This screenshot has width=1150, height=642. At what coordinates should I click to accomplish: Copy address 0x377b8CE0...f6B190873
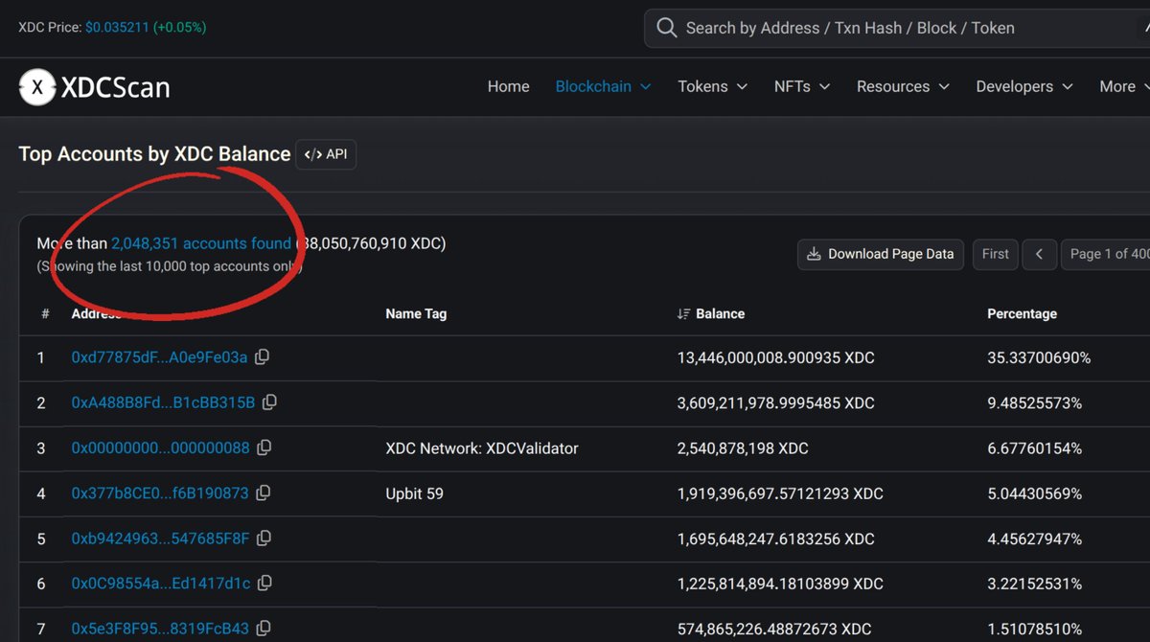[x=263, y=493]
